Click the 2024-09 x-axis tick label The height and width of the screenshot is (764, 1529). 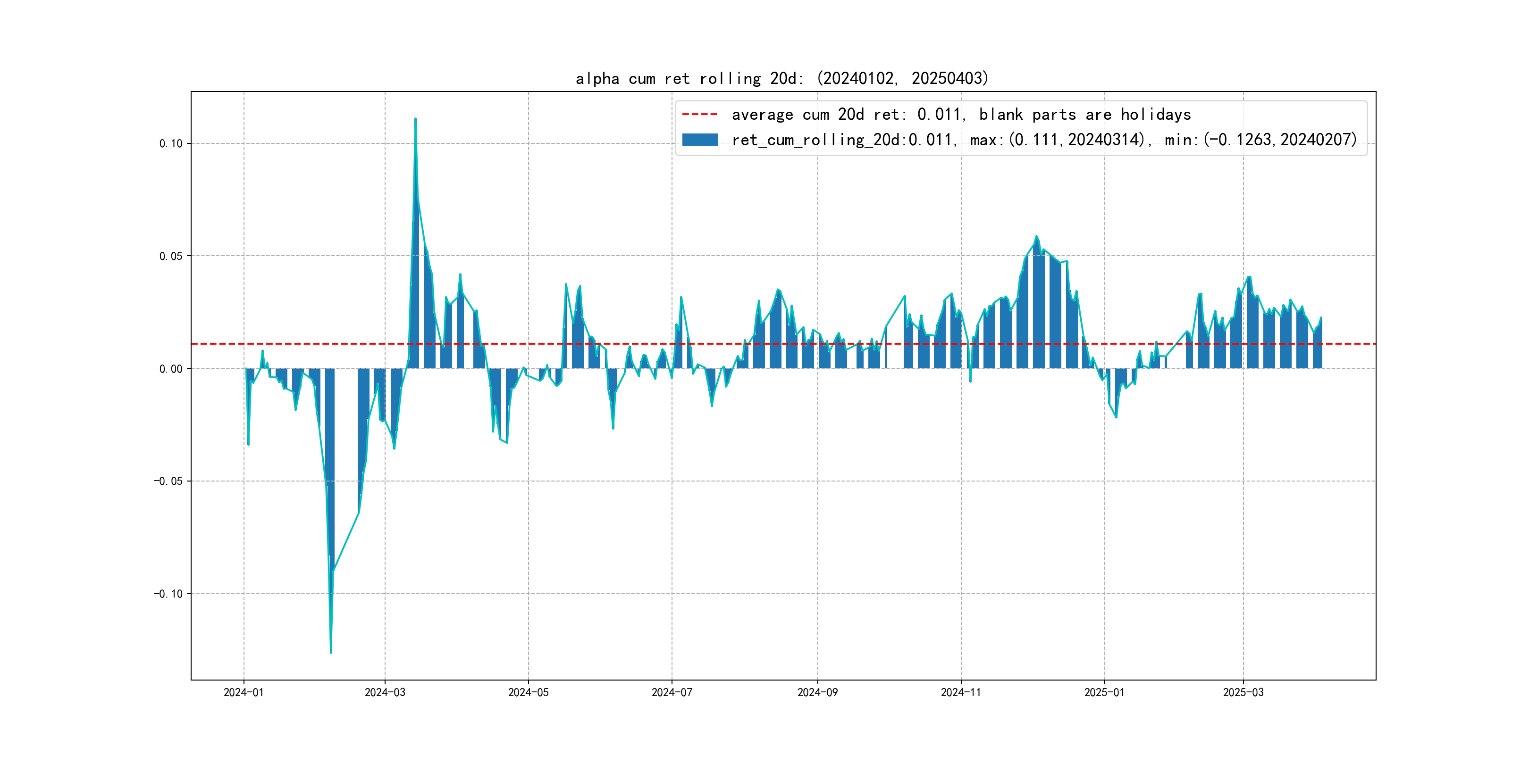tap(817, 692)
